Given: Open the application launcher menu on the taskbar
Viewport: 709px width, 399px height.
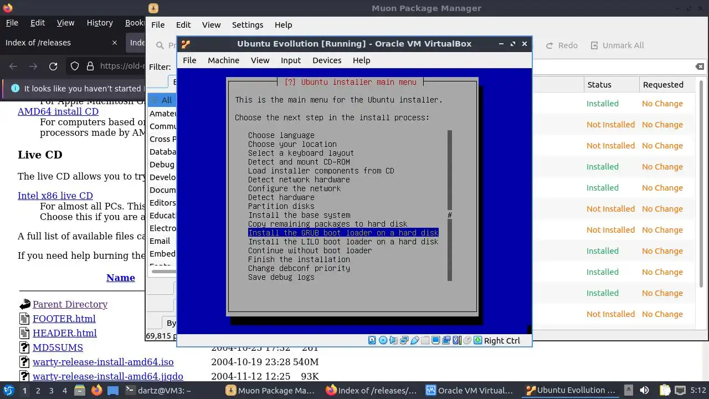Looking at the screenshot, I should pos(8,390).
